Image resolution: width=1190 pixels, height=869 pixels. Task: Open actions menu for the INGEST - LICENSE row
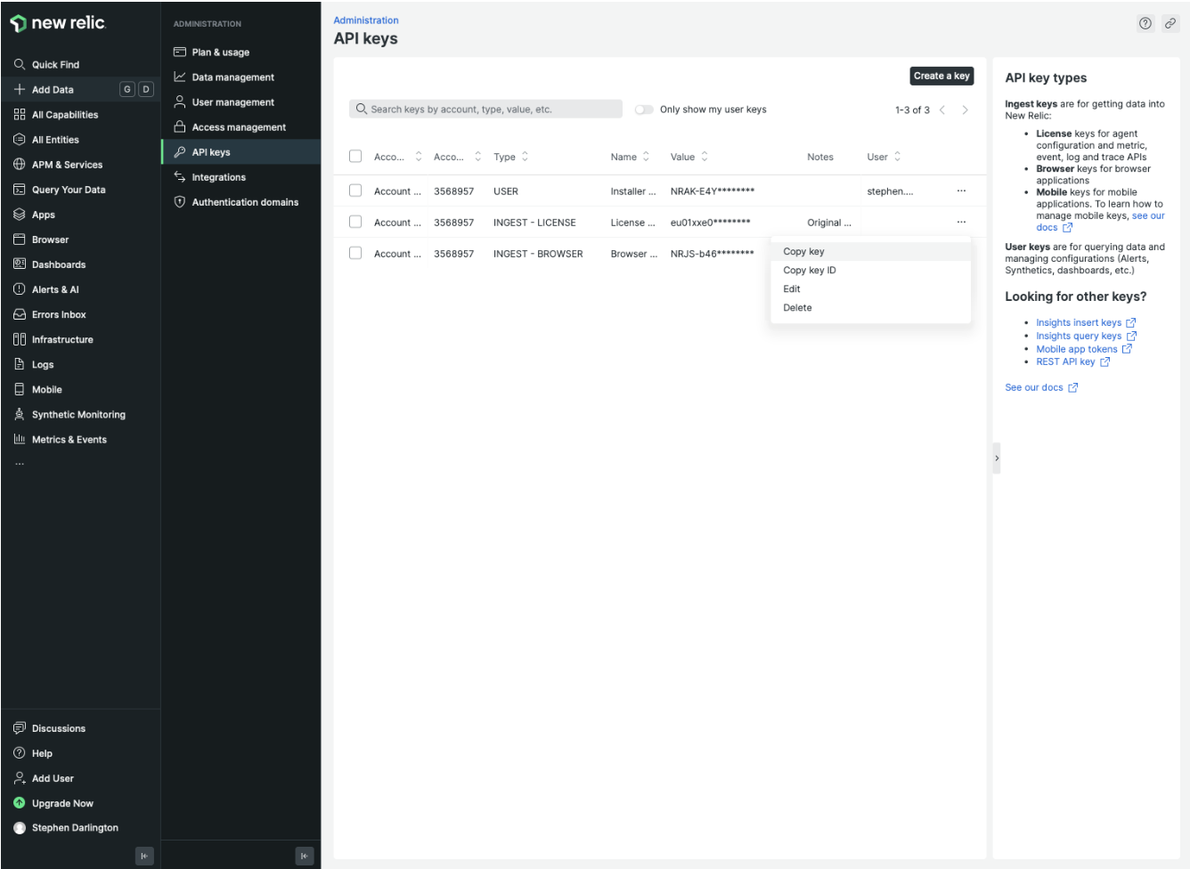point(961,222)
